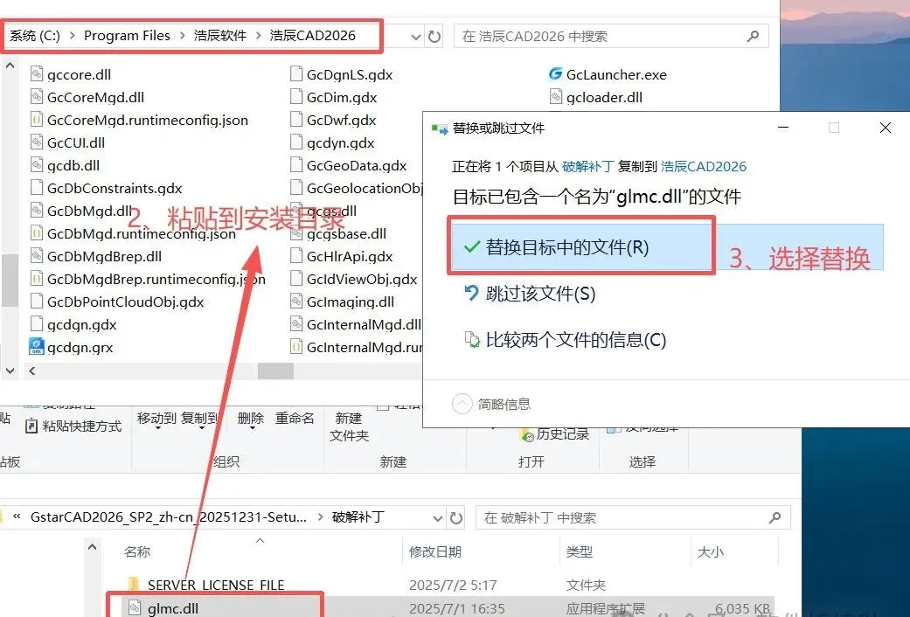
Task: Open 破解补丁 source folder link
Action: pos(588,167)
